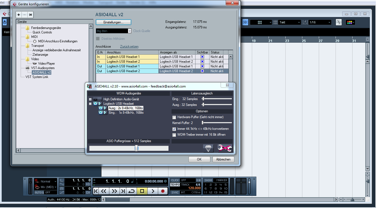
Task: Click the ASIO Puffergrösse slider handle
Action: click(x=136, y=148)
